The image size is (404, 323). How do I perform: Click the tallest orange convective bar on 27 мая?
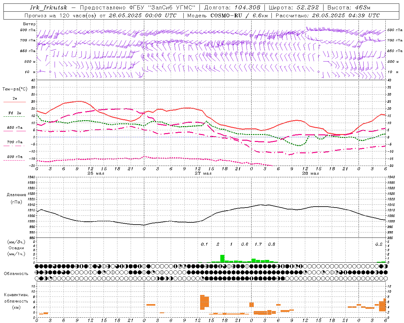pos(202,302)
